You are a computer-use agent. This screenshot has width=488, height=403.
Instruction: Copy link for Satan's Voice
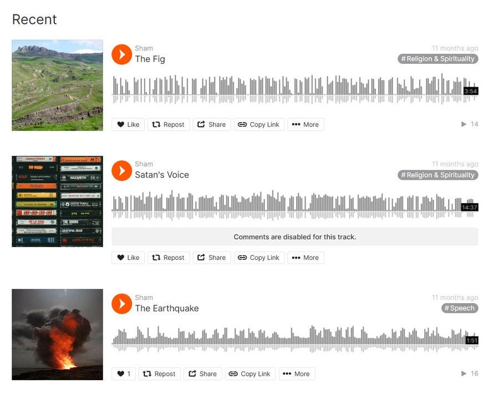[x=259, y=258]
